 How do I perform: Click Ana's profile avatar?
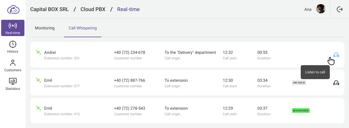point(320,9)
